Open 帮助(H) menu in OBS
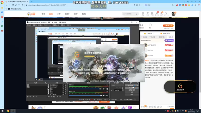201x113 pixels. 69,25
